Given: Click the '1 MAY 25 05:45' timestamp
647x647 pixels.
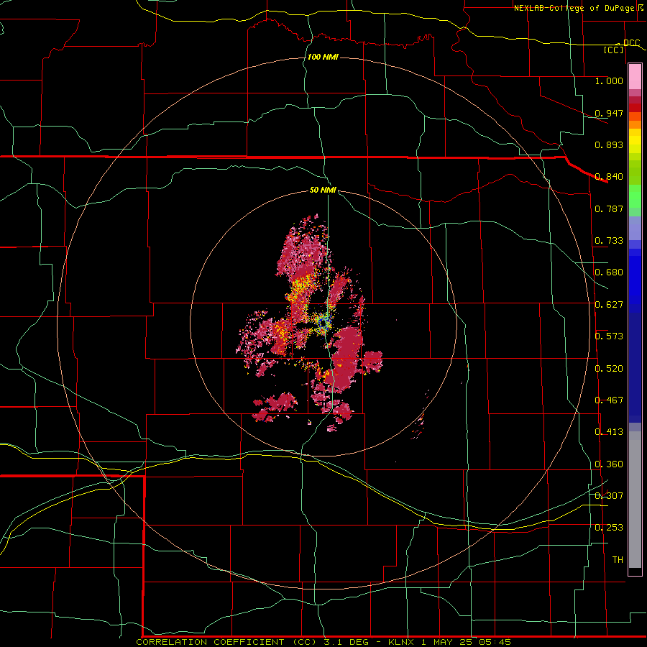Looking at the screenshot, I should (x=467, y=642).
